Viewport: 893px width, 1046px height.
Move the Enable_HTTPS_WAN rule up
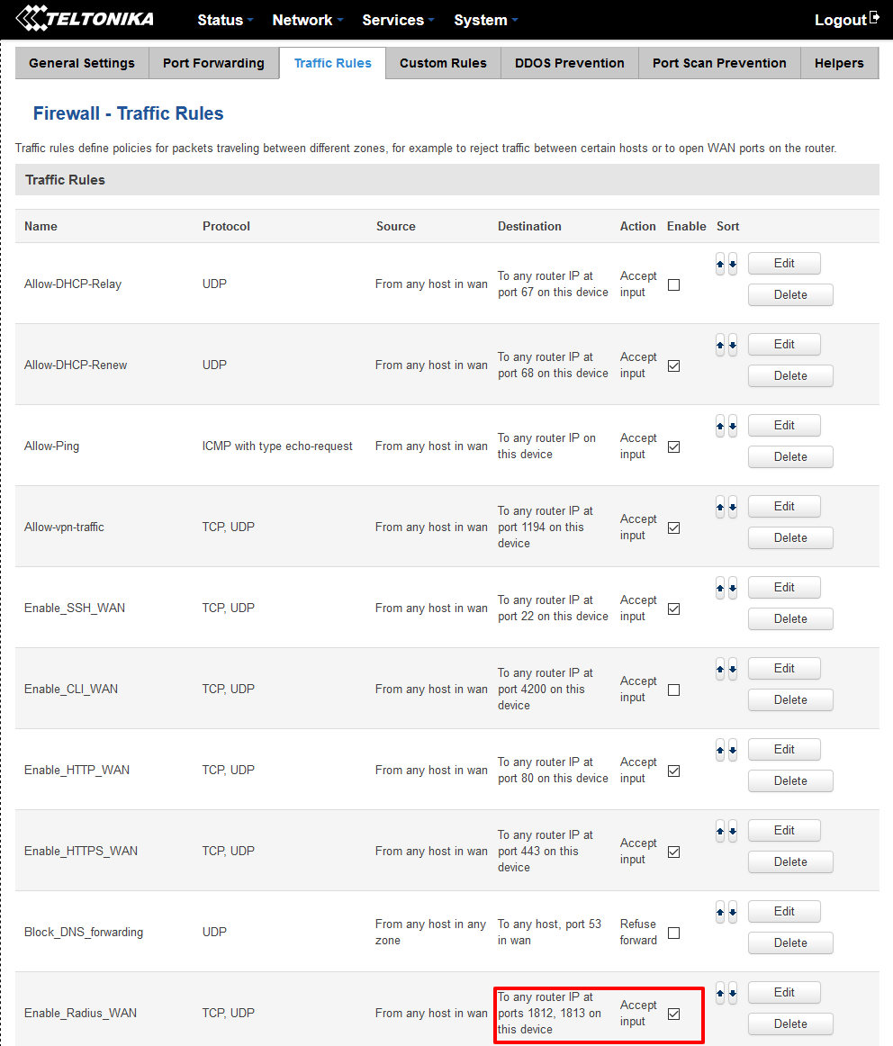tap(719, 830)
